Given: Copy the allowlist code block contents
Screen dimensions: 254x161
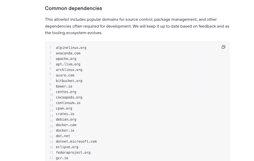Looking at the screenshot, I should pyautogui.click(x=223, y=47).
